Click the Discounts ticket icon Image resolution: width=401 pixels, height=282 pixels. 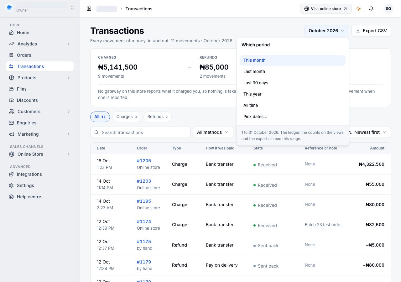(x=11, y=100)
